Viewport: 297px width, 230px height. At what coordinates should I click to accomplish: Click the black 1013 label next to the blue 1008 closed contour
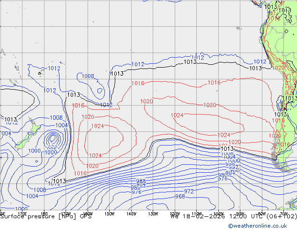[117, 73]
